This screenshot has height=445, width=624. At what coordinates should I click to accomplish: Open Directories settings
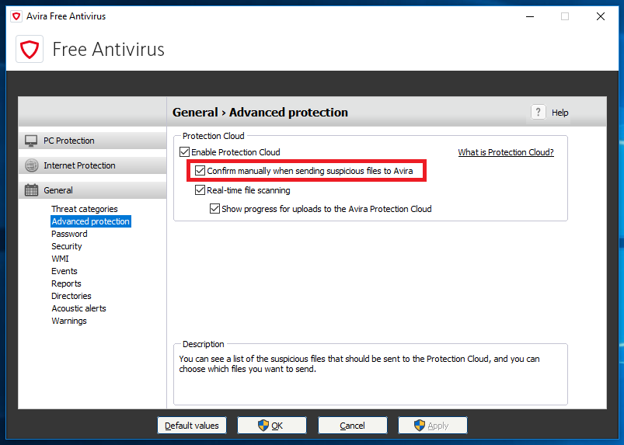tap(71, 296)
